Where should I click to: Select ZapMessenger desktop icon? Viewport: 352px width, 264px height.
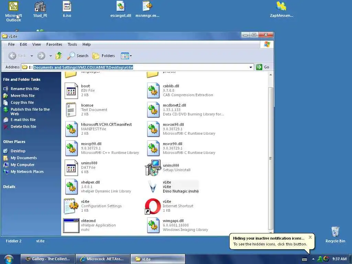(x=282, y=9)
